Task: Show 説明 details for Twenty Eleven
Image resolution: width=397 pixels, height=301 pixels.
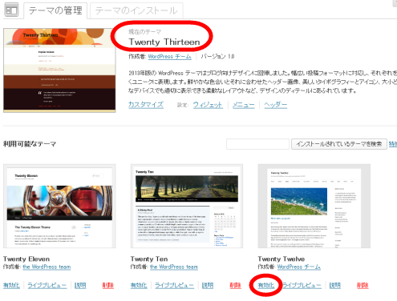Action: pos(80,285)
